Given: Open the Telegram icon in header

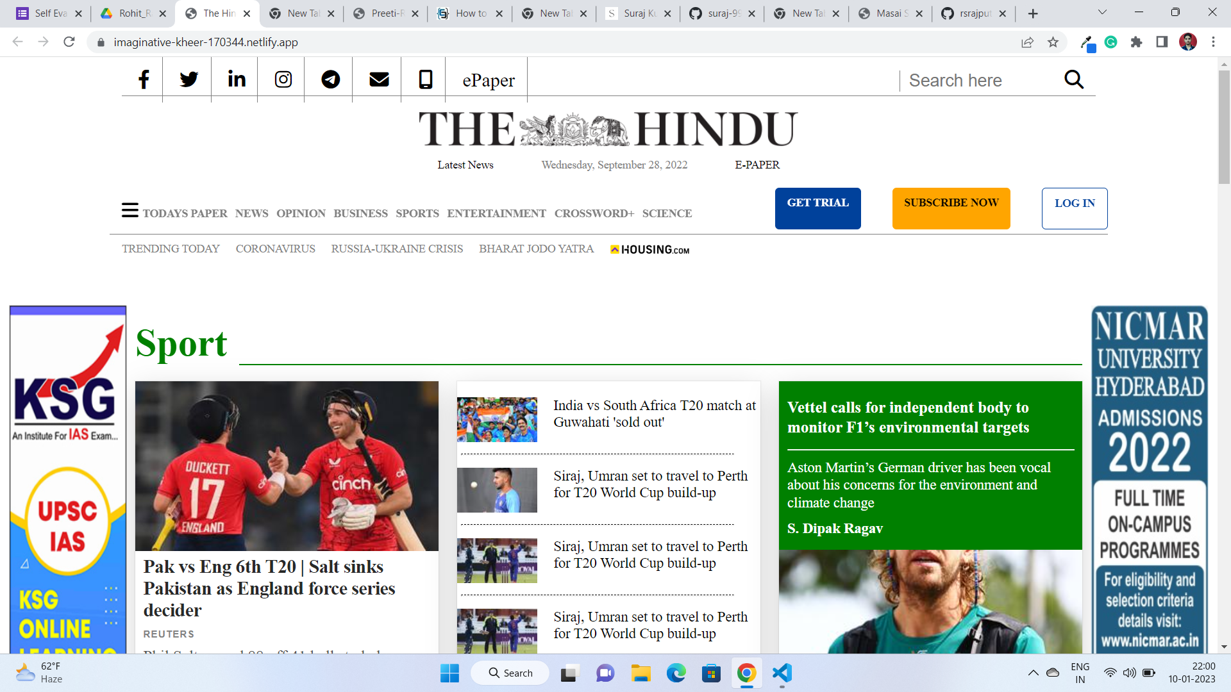Looking at the screenshot, I should [331, 79].
